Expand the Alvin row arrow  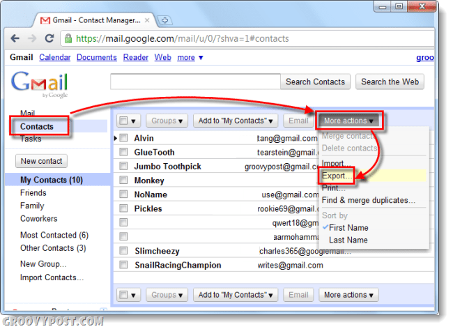[x=115, y=138]
